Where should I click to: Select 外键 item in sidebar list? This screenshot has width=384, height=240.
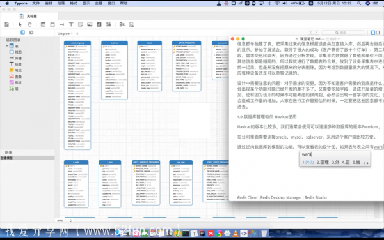coord(15,58)
